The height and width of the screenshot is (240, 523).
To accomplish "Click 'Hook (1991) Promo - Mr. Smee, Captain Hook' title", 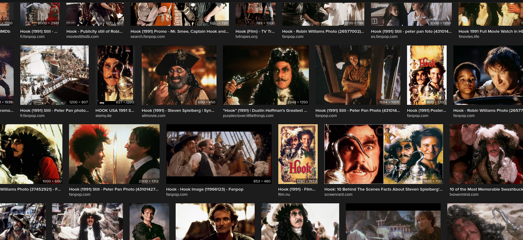I will (x=180, y=31).
